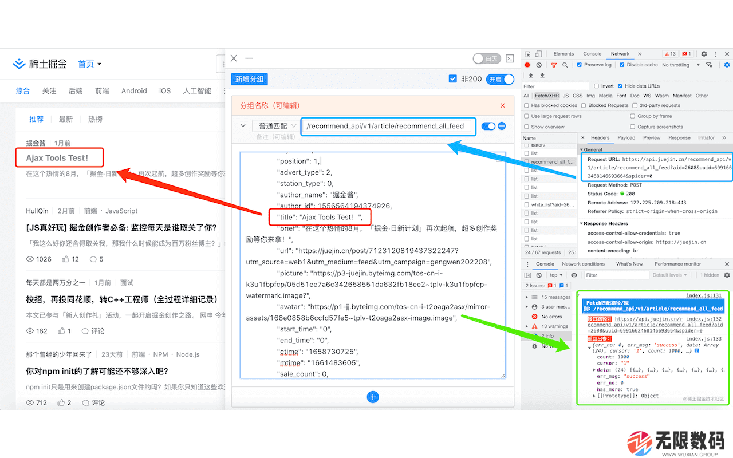This screenshot has height=458, width=733.
Task: Open Ajax Tools console terminal icon
Action: click(510, 58)
